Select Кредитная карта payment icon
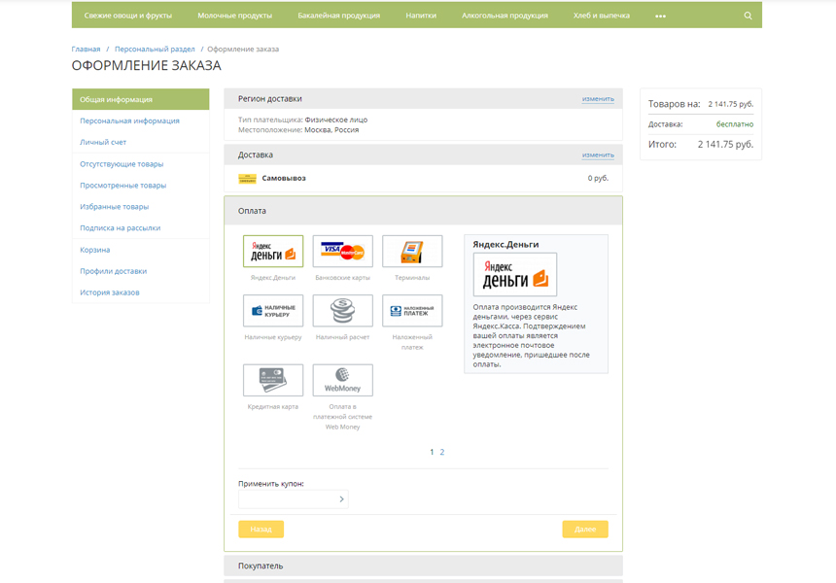This screenshot has height=583, width=836. 273,380
